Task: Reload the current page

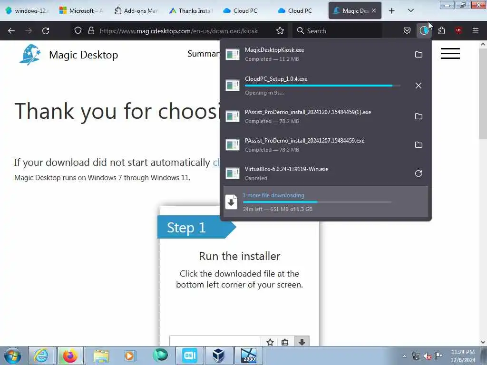Action: [x=46, y=31]
